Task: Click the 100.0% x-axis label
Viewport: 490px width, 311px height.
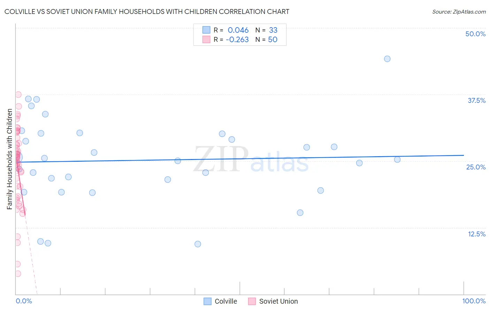Action: (474, 301)
